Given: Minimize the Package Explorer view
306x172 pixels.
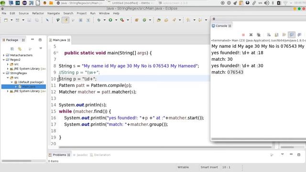Looking at the screenshot, I should pos(33,40).
